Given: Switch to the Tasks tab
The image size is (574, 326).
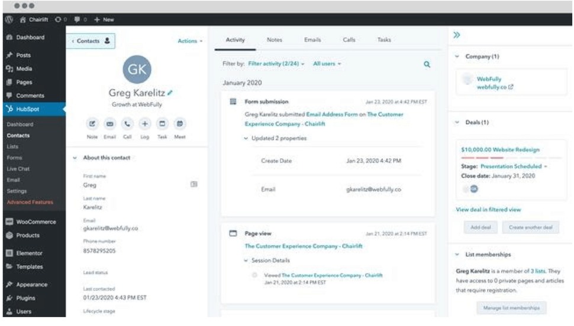Looking at the screenshot, I should [384, 40].
